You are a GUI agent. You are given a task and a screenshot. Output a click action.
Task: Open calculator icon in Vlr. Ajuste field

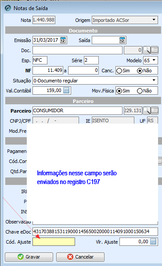tap(153, 241)
